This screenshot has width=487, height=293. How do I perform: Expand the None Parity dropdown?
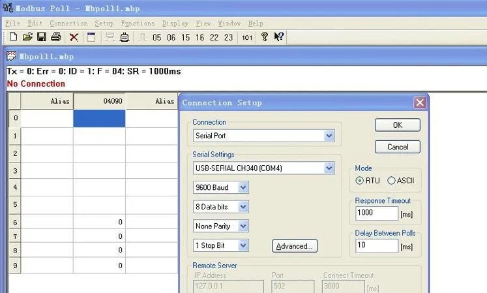pyautogui.click(x=243, y=226)
